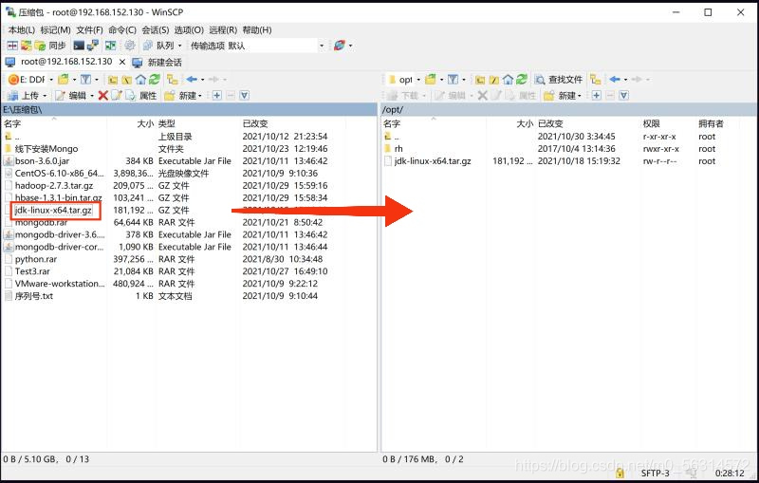
Task: Refresh the local panel file list
Action: (x=155, y=80)
